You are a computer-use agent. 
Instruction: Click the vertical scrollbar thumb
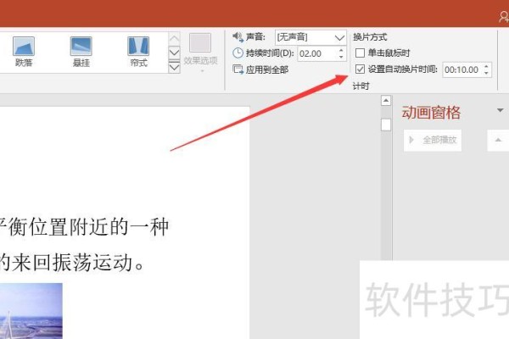pos(386,125)
